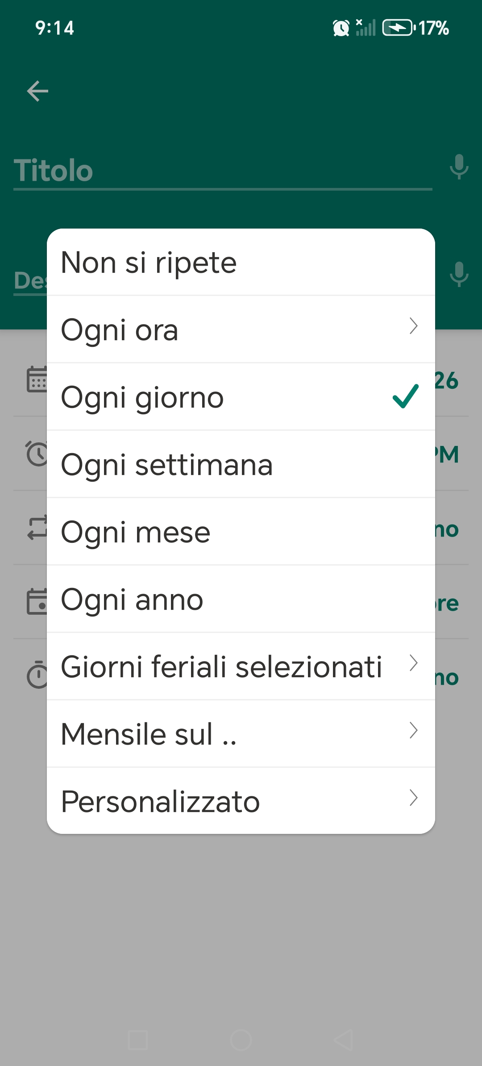Open the Personalizzato submenu arrow

pyautogui.click(x=414, y=798)
